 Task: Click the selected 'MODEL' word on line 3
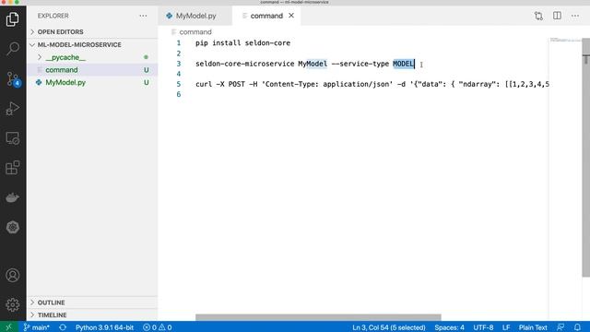click(403, 64)
